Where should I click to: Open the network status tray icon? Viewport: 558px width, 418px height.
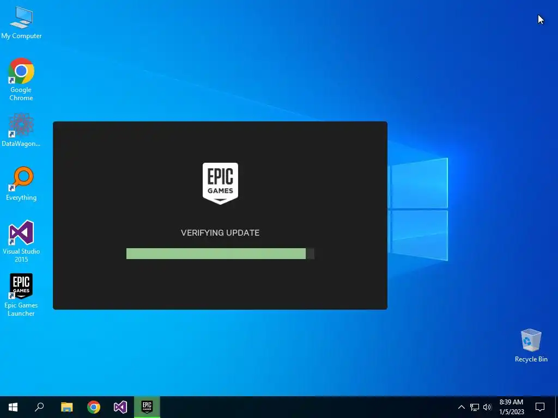tap(475, 407)
